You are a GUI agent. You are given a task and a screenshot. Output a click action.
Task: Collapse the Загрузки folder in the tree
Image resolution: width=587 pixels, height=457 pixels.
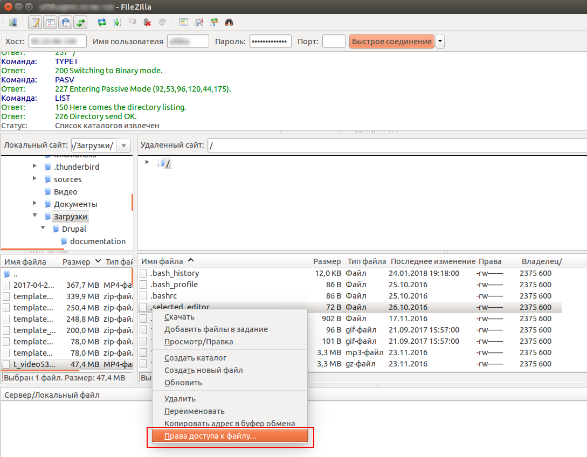pyautogui.click(x=35, y=216)
